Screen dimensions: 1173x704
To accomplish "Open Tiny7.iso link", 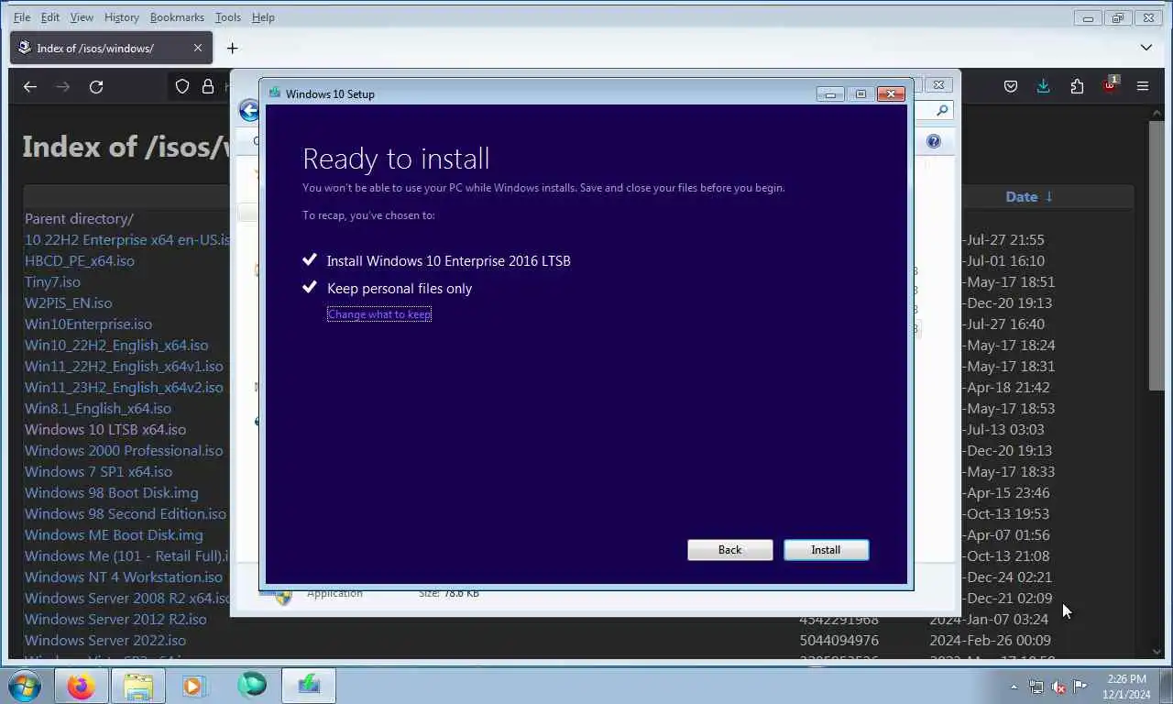I will (x=52, y=281).
